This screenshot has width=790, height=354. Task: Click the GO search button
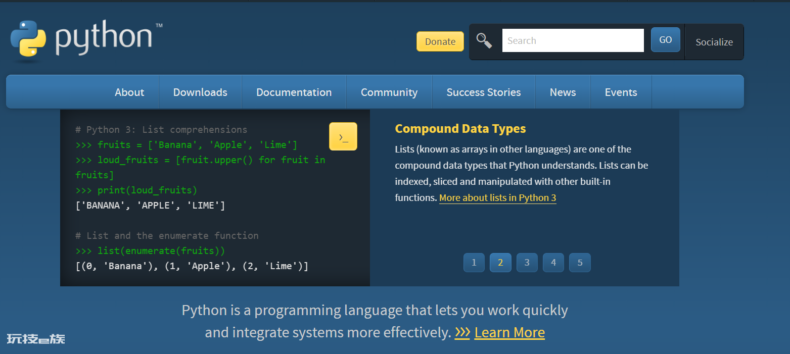(x=666, y=40)
